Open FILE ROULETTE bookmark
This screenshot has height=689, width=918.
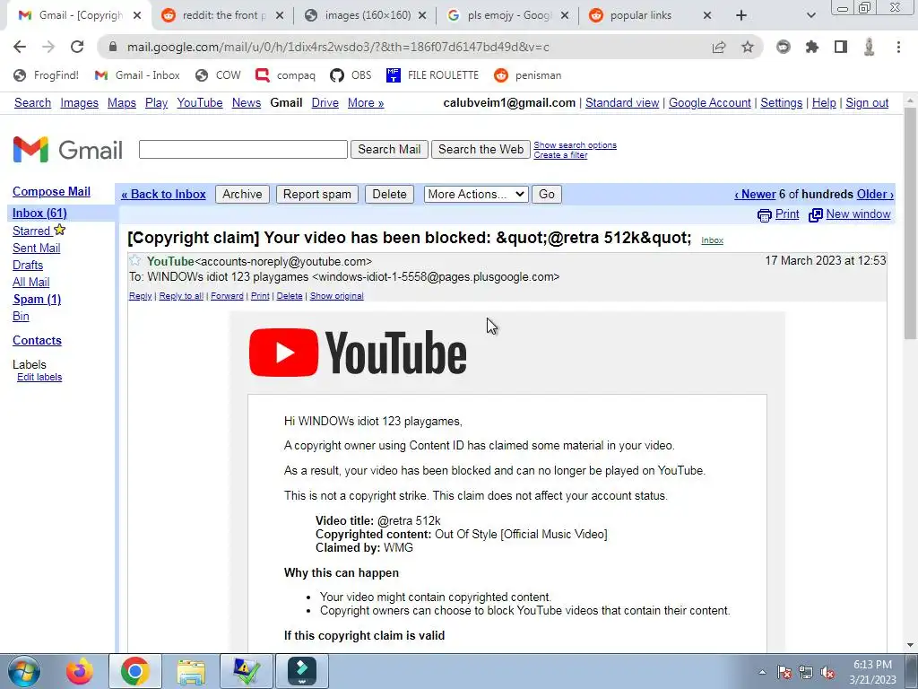432,75
